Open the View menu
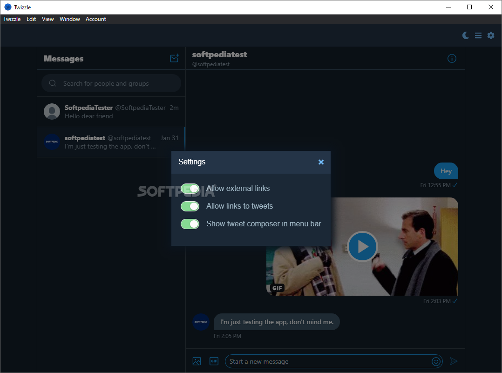Viewport: 502px width, 373px height. [47, 19]
